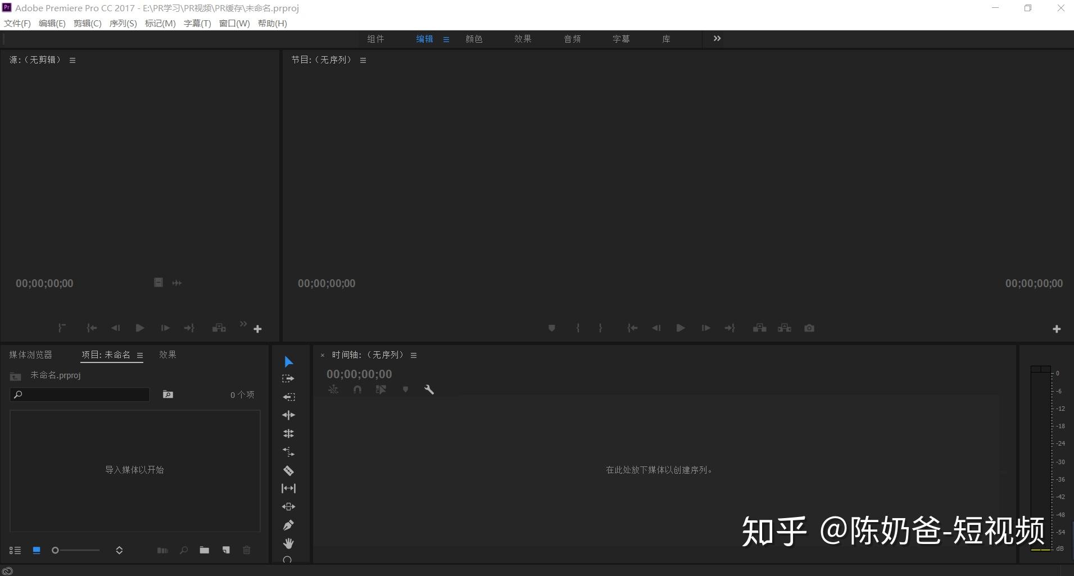
Task: Select the Slip tool
Action: 288,488
